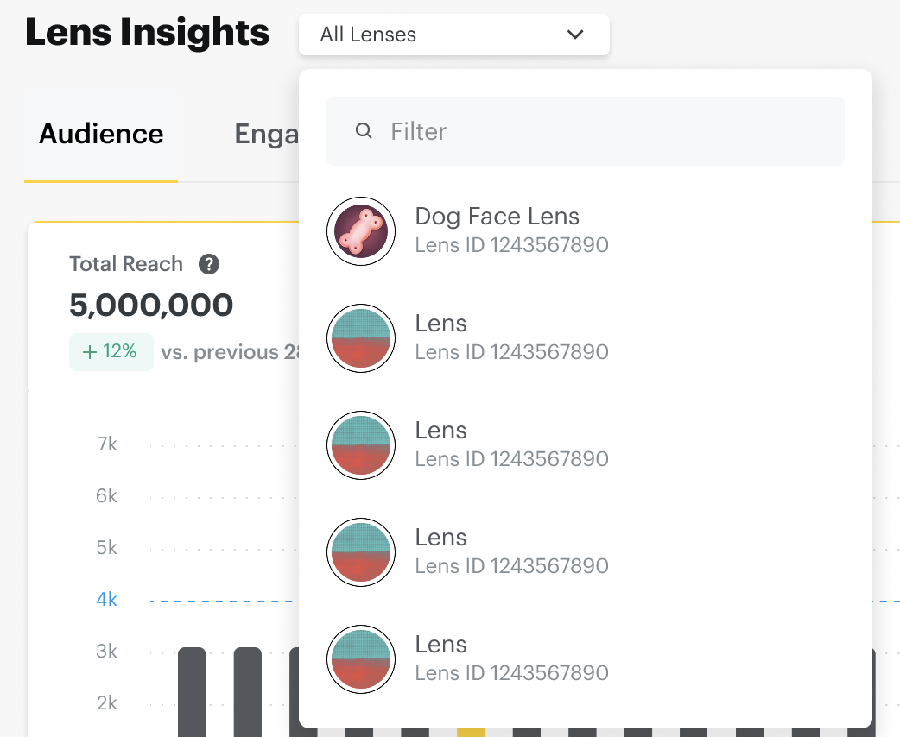Switch to the Audience tab
Image resolution: width=900 pixels, height=737 pixels.
(x=101, y=134)
